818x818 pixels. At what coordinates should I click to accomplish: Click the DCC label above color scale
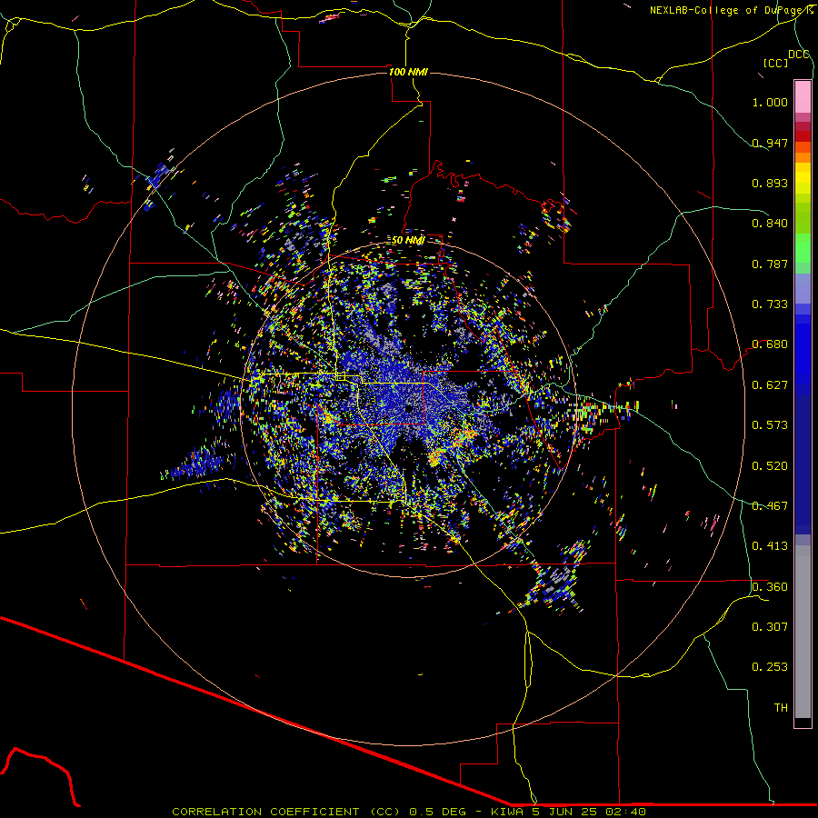[x=799, y=55]
